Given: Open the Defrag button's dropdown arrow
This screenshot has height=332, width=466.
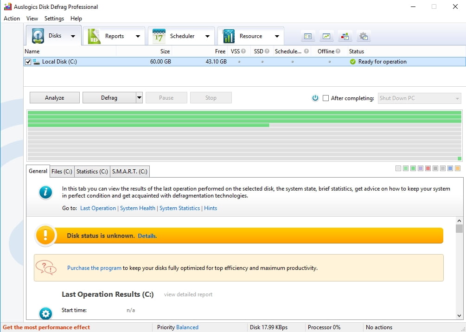Looking at the screenshot, I should coord(139,98).
